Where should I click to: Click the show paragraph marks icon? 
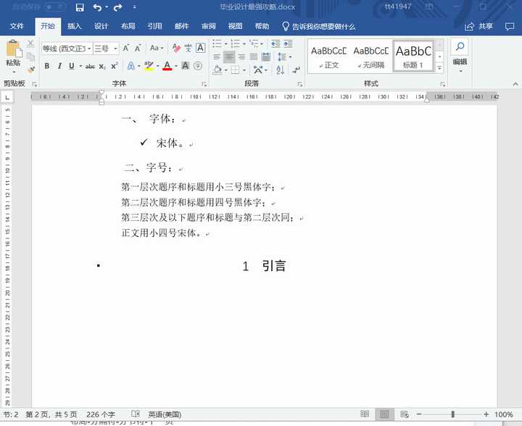click(296, 70)
